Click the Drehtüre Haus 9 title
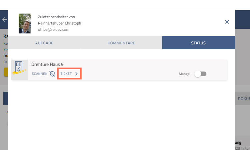Viewport: 250px width, 150px height. 47,64
